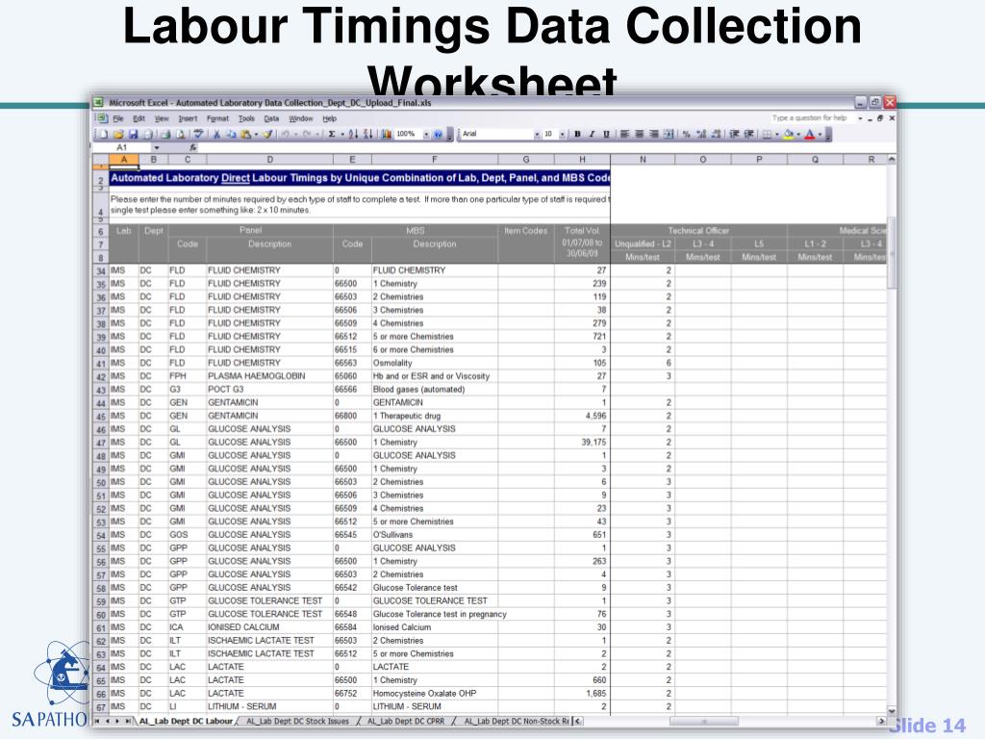Open the Insert menu
The width and height of the screenshot is (985, 739).
(x=188, y=118)
